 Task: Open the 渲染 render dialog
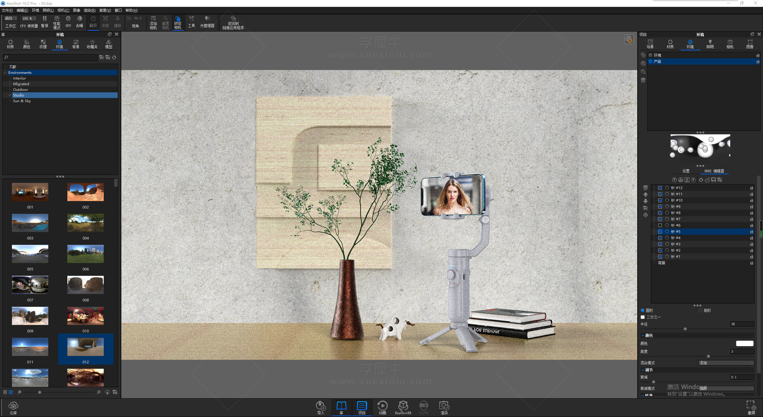click(444, 408)
